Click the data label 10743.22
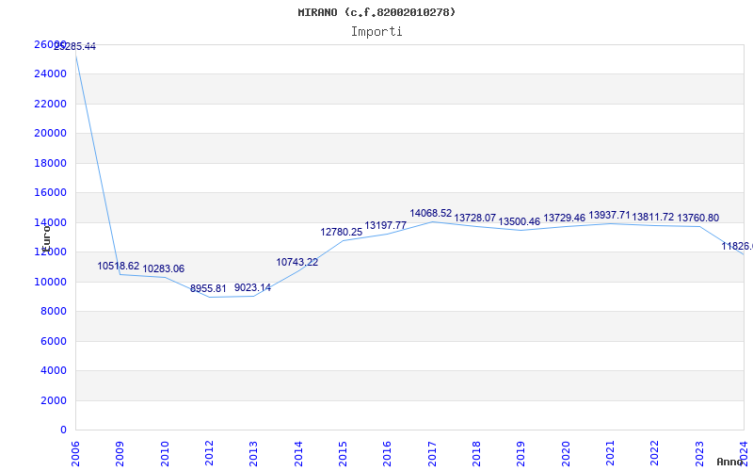This screenshot has width=753, height=471. point(296,262)
